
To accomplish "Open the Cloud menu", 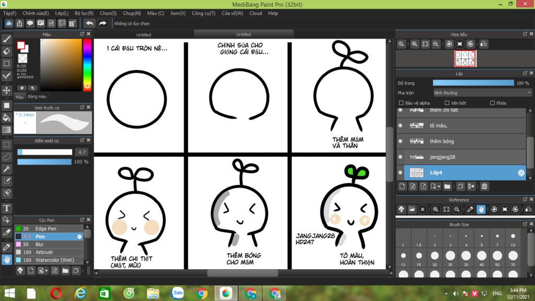I will (x=255, y=13).
